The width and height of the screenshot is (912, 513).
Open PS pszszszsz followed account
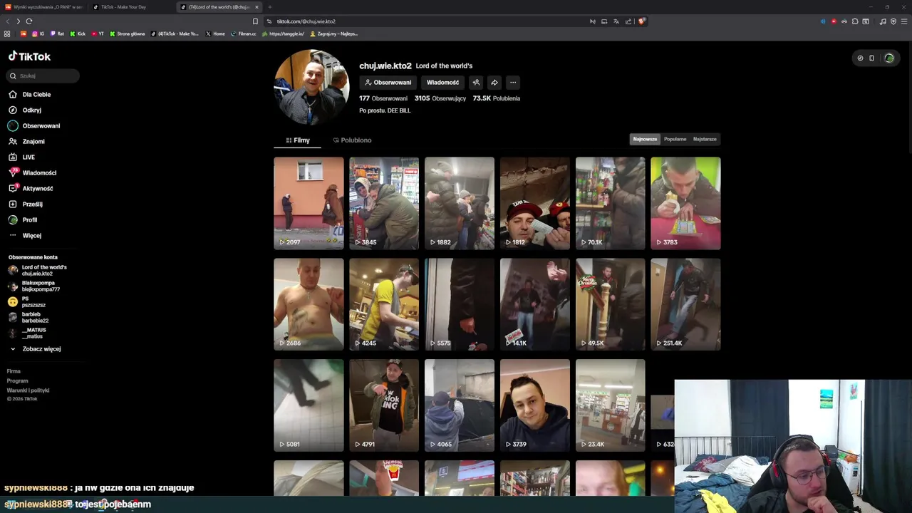pos(28,301)
